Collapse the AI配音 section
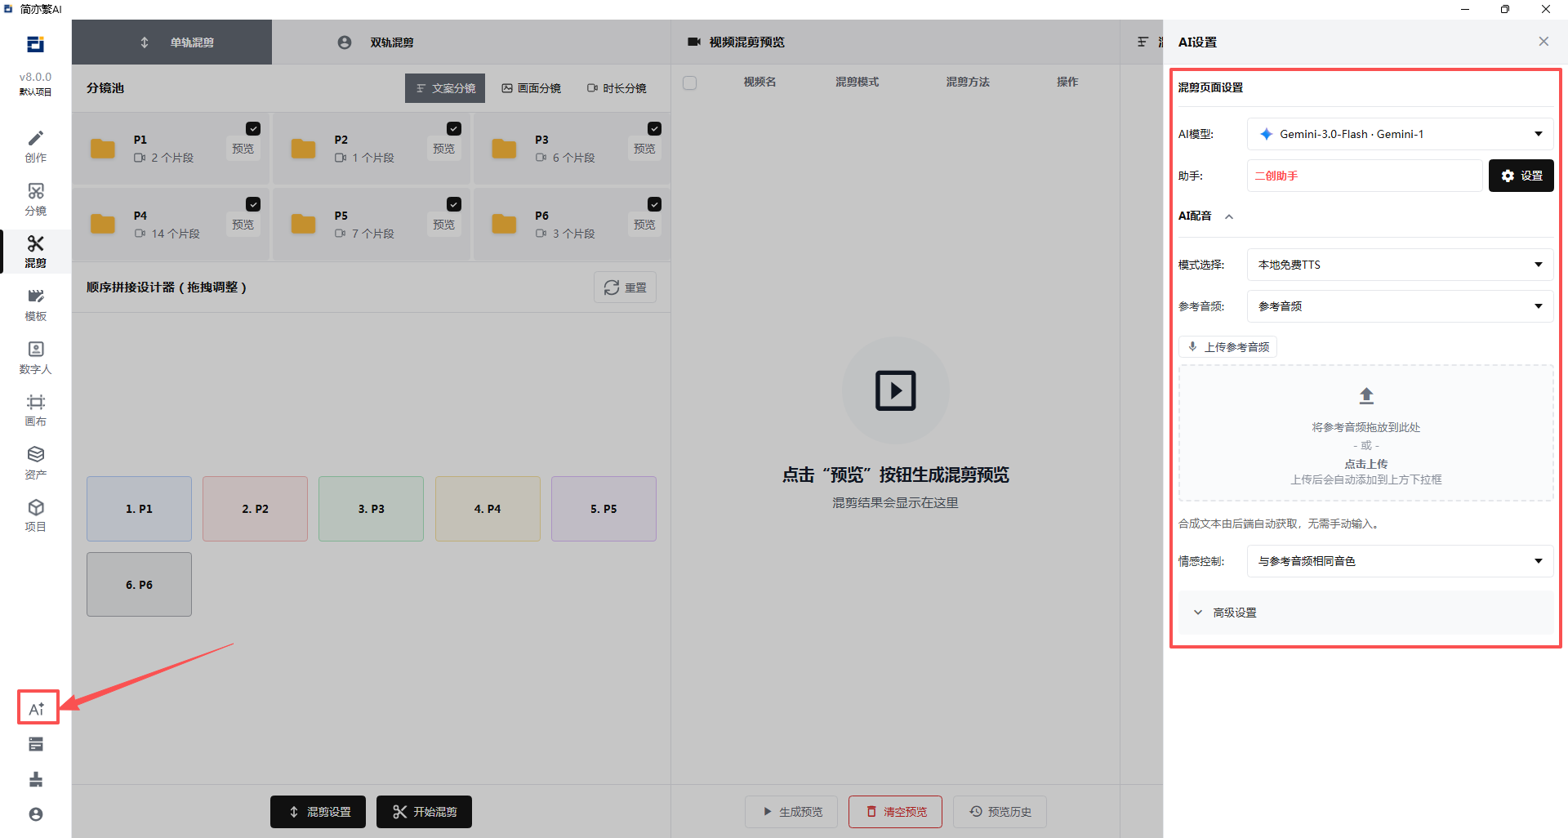 click(1228, 216)
